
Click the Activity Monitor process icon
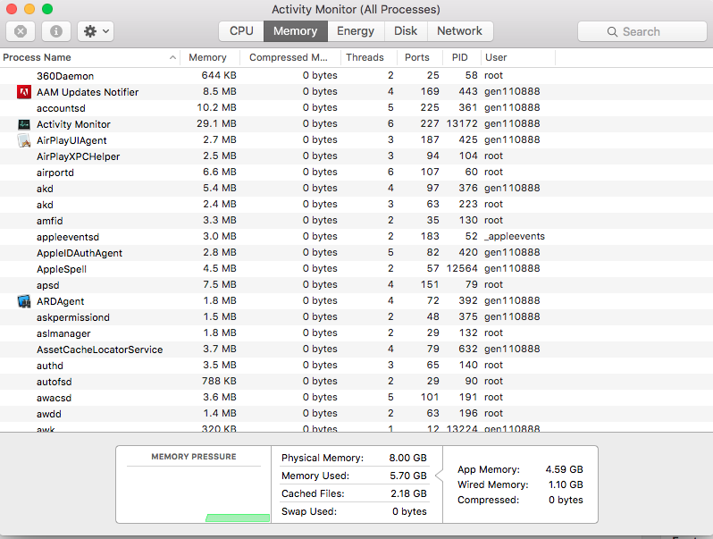tap(24, 124)
